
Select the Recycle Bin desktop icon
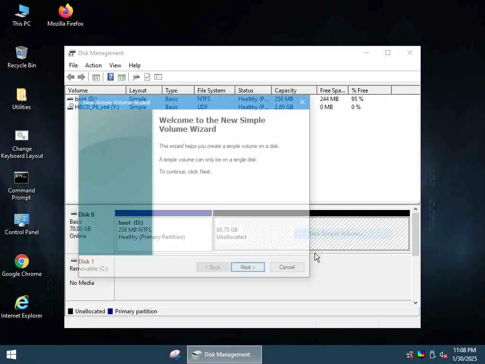coord(22,57)
